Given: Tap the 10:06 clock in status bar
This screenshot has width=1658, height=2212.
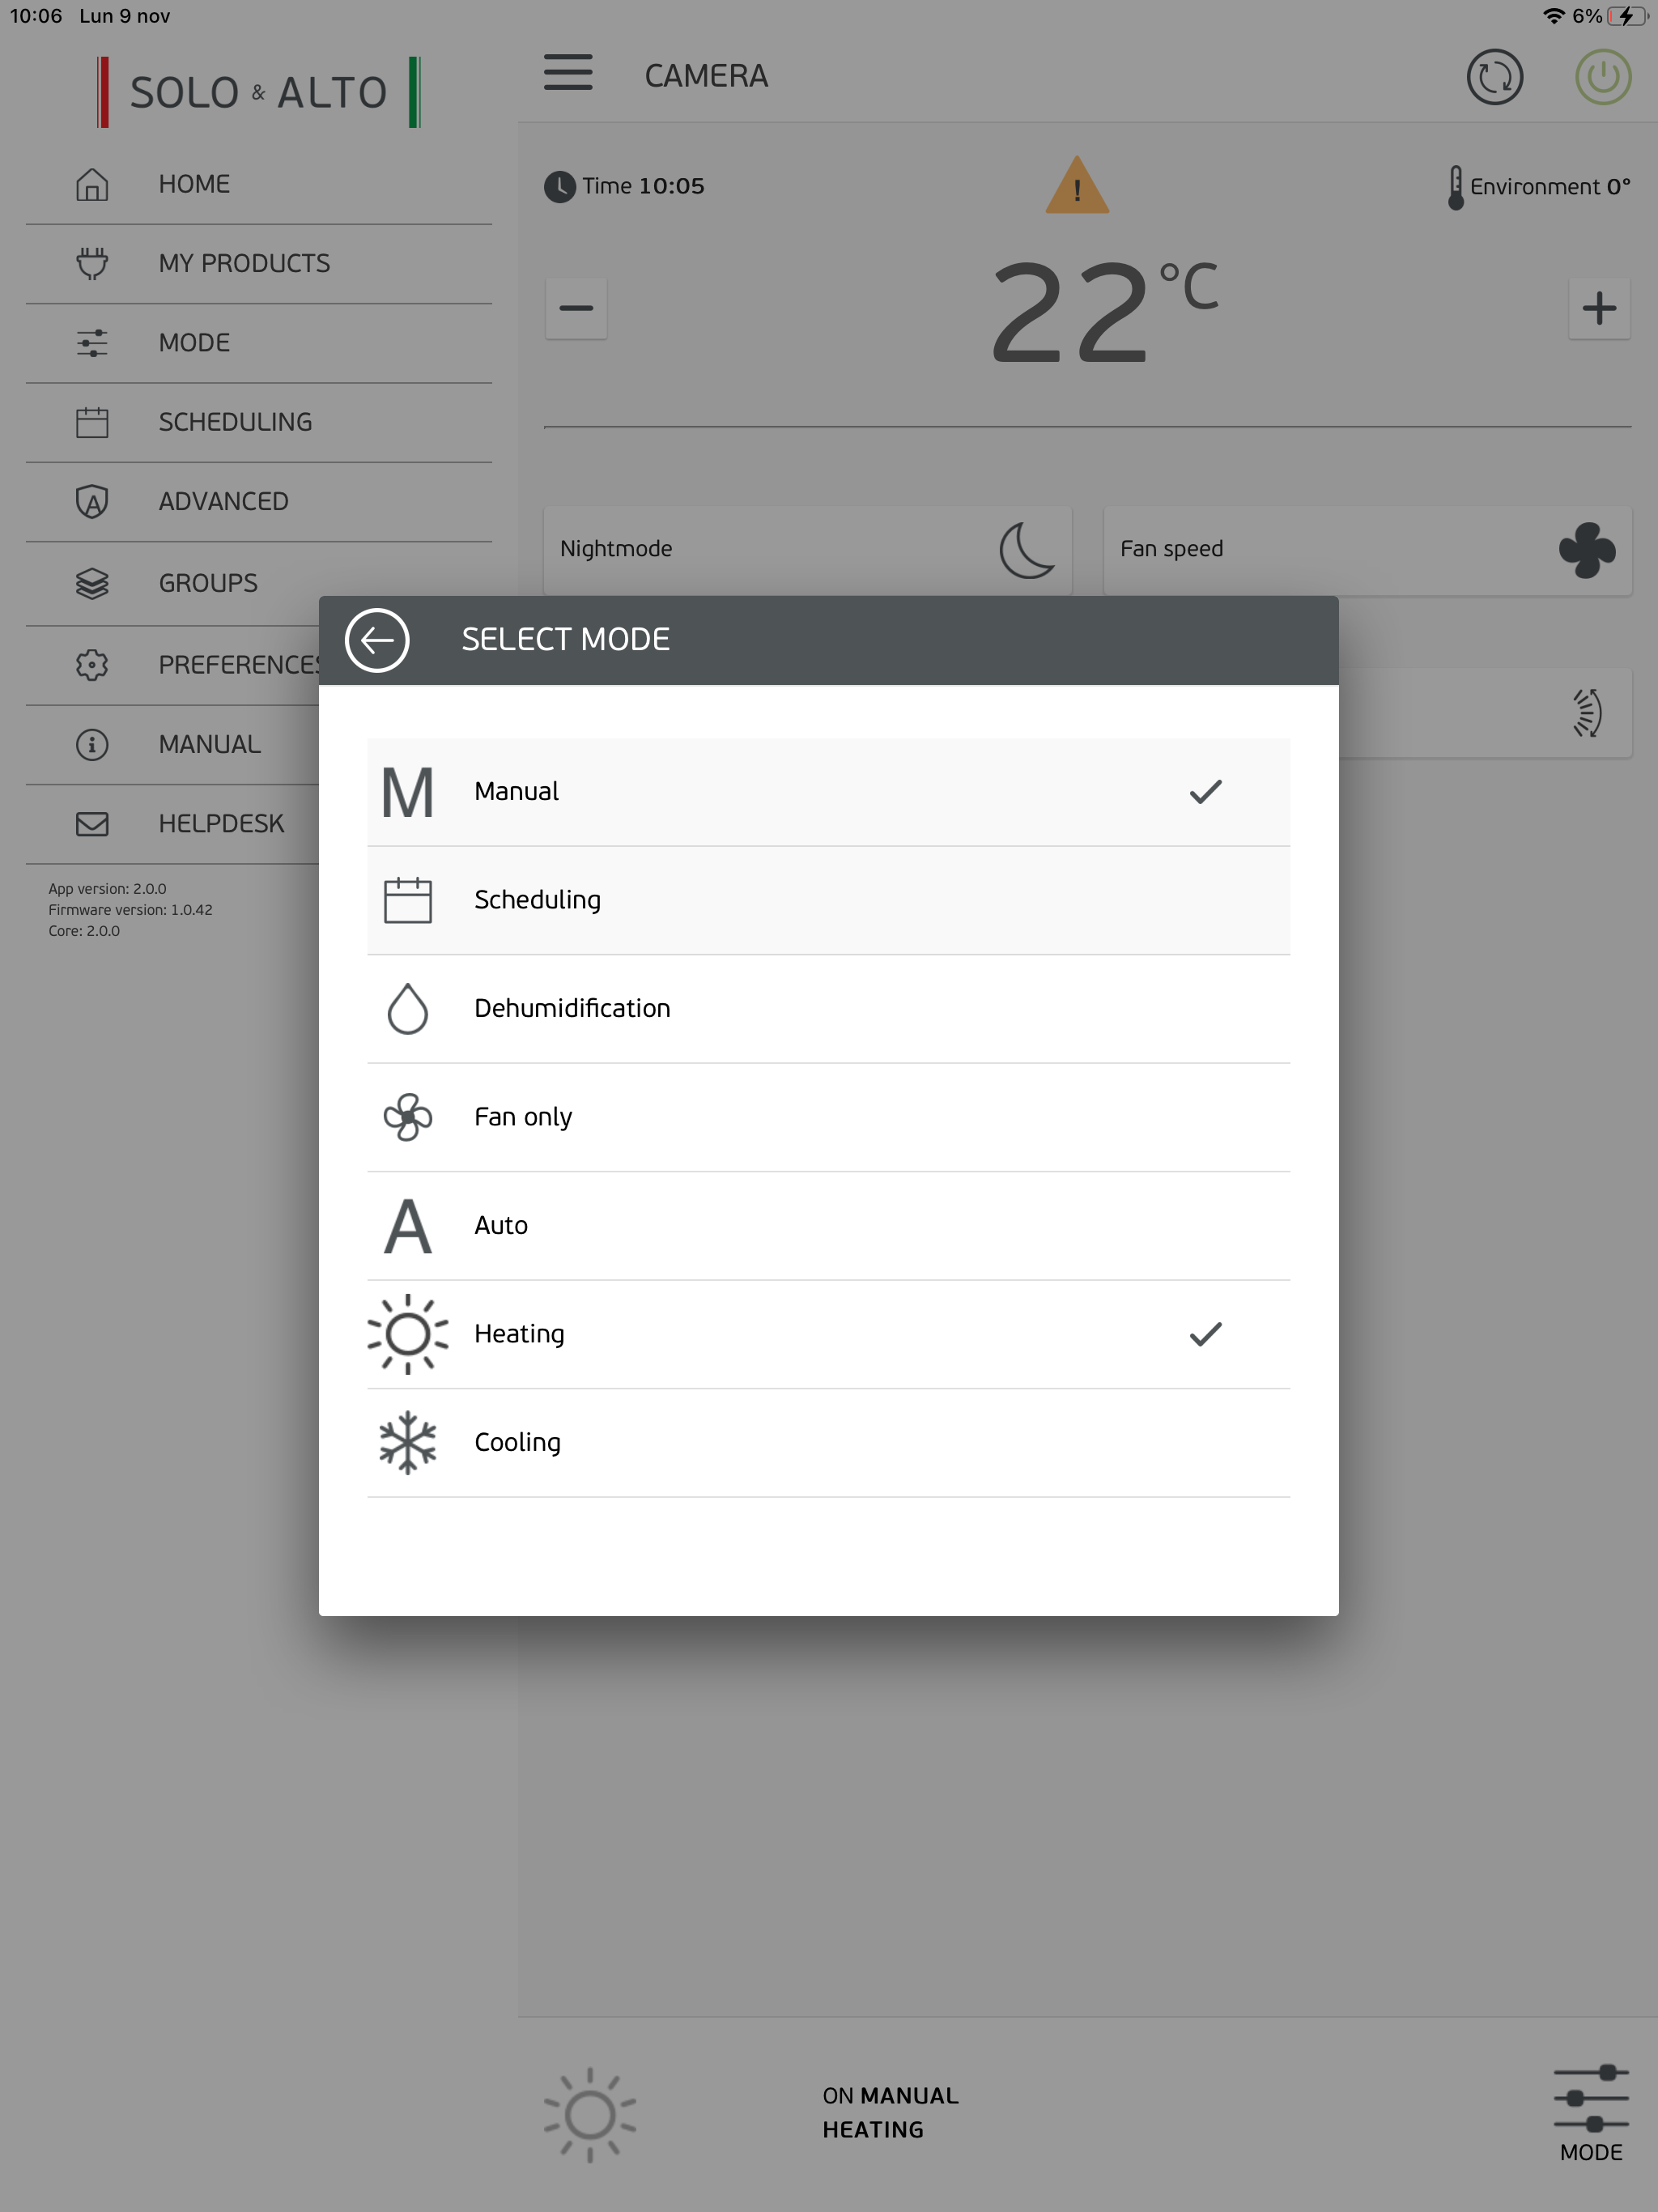Looking at the screenshot, I should pos(36,16).
